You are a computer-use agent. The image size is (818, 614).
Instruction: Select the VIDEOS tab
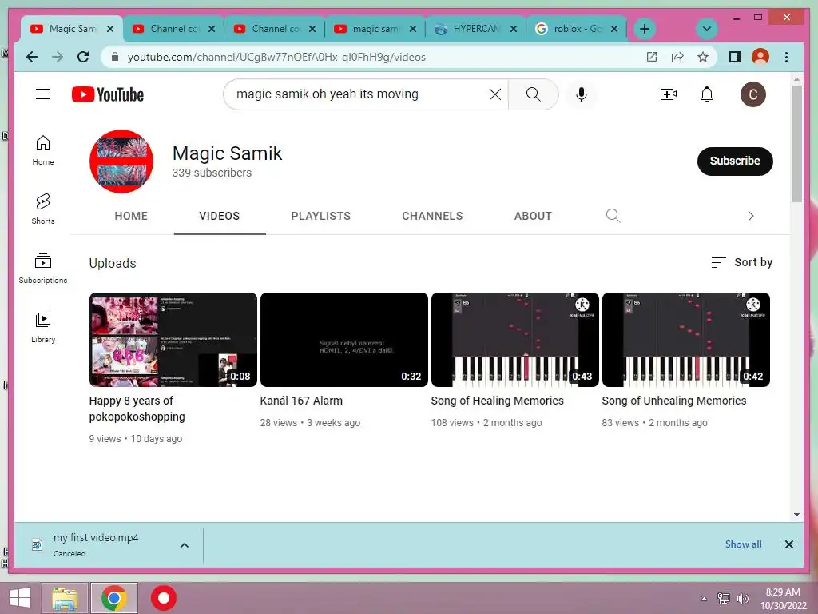pos(220,216)
